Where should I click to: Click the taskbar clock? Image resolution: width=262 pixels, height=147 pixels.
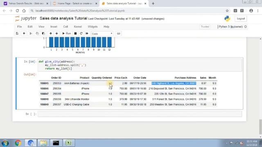click(252, 143)
